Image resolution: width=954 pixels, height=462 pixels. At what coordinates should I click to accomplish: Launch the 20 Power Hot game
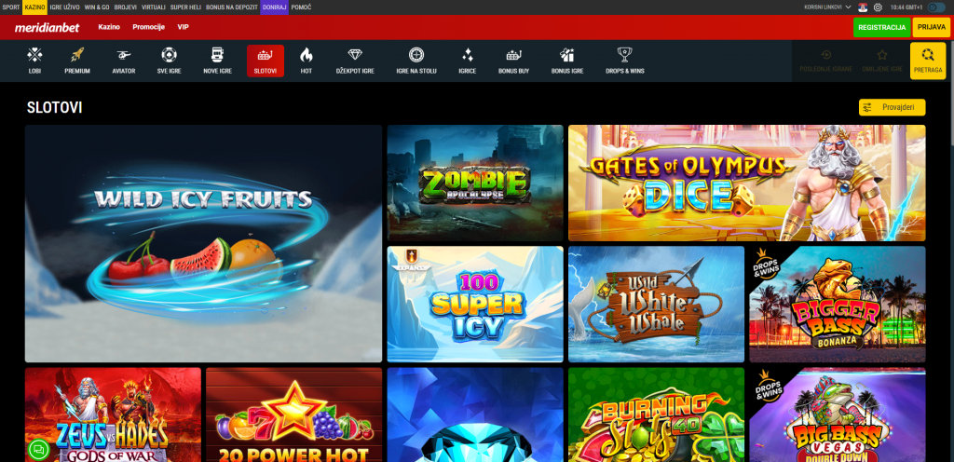tap(293, 414)
